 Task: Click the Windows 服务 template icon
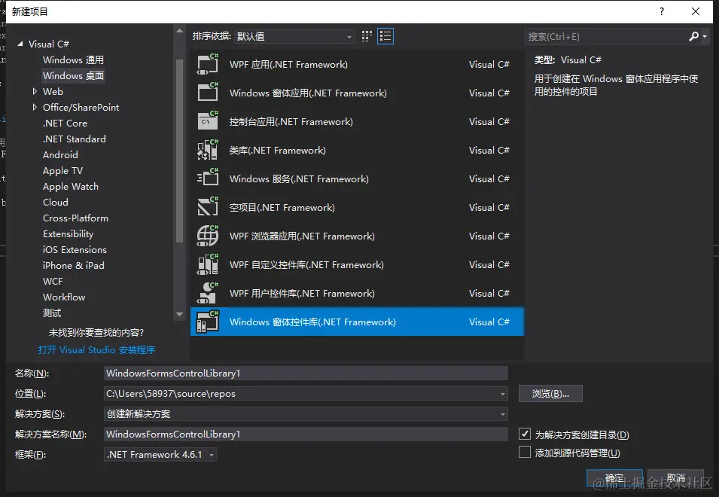pos(208,178)
